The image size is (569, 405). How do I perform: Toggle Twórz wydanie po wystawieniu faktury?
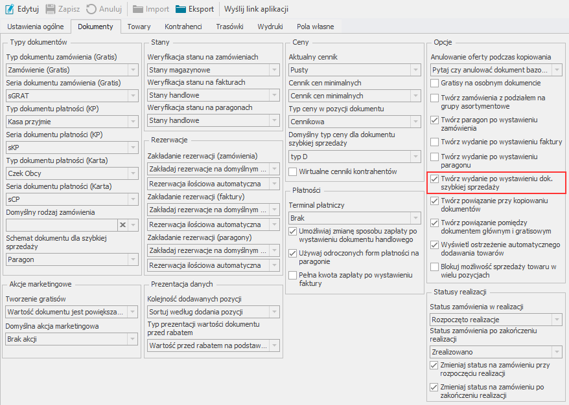coord(435,142)
